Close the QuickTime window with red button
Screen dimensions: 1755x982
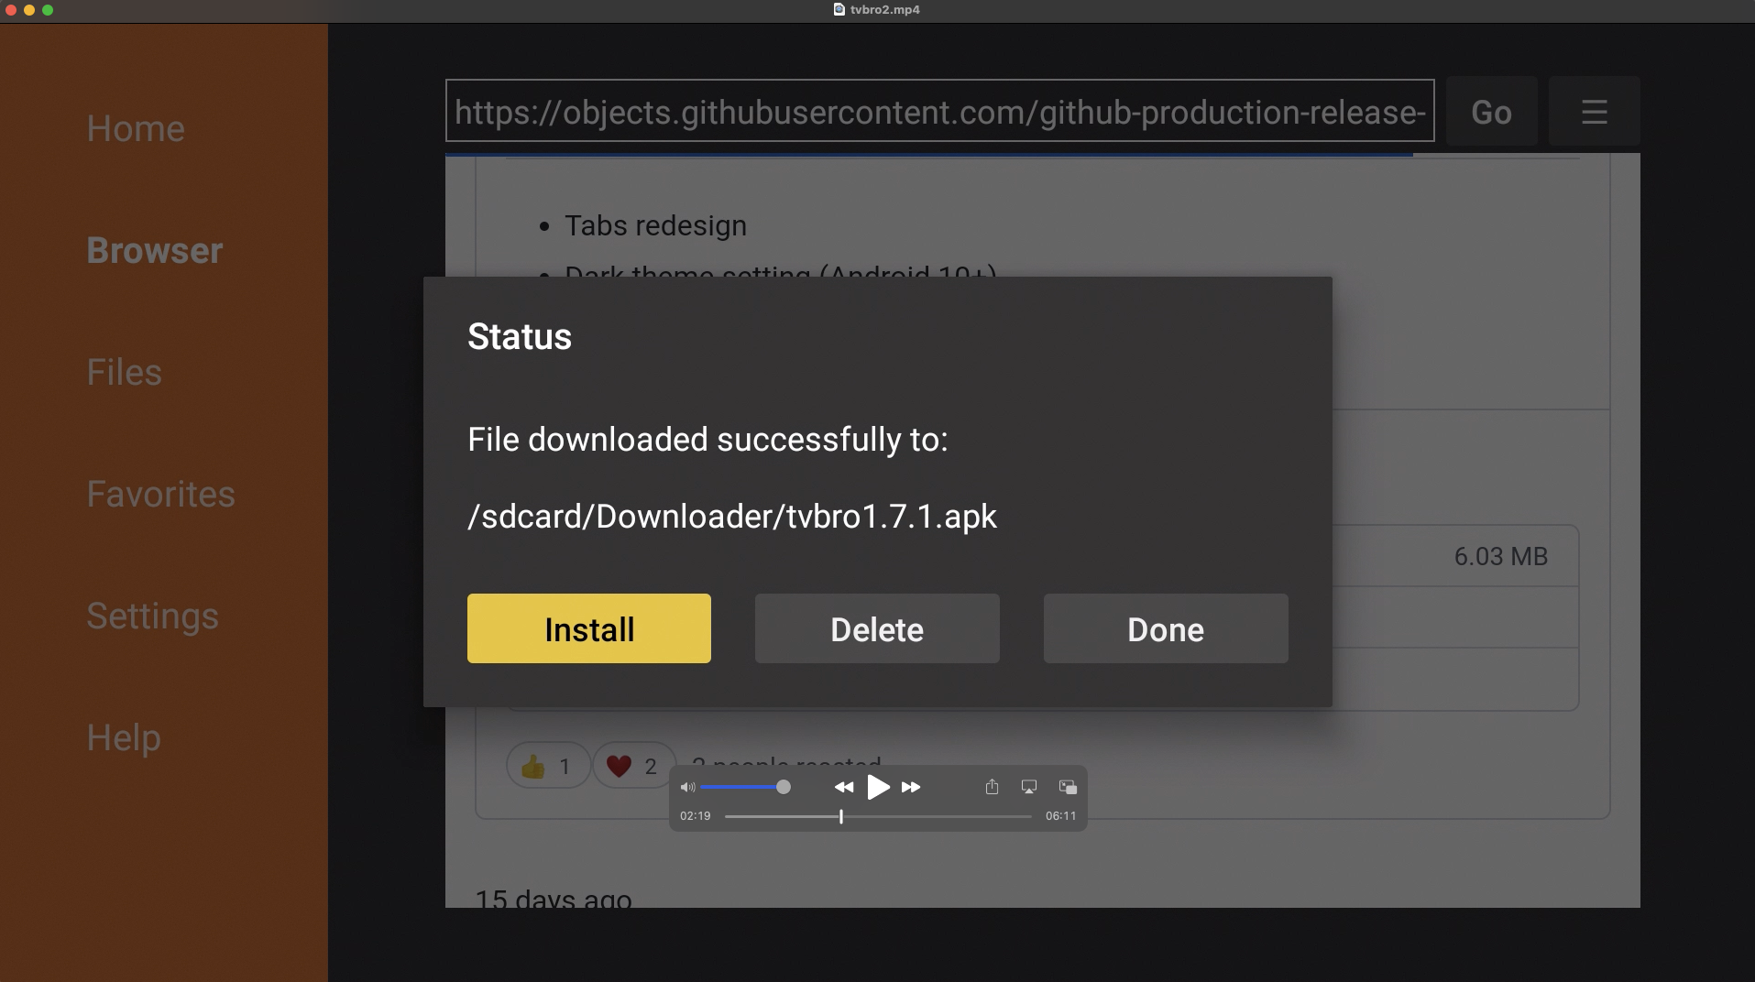(11, 10)
